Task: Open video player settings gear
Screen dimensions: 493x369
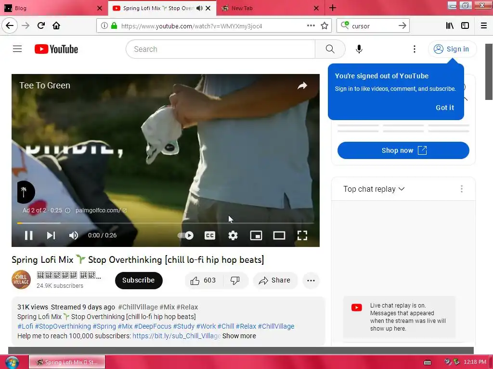Action: (233, 235)
